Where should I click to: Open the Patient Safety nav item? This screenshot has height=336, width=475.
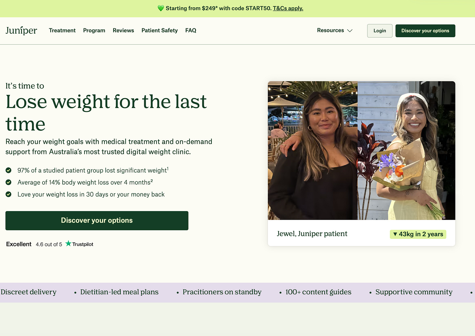pos(160,30)
